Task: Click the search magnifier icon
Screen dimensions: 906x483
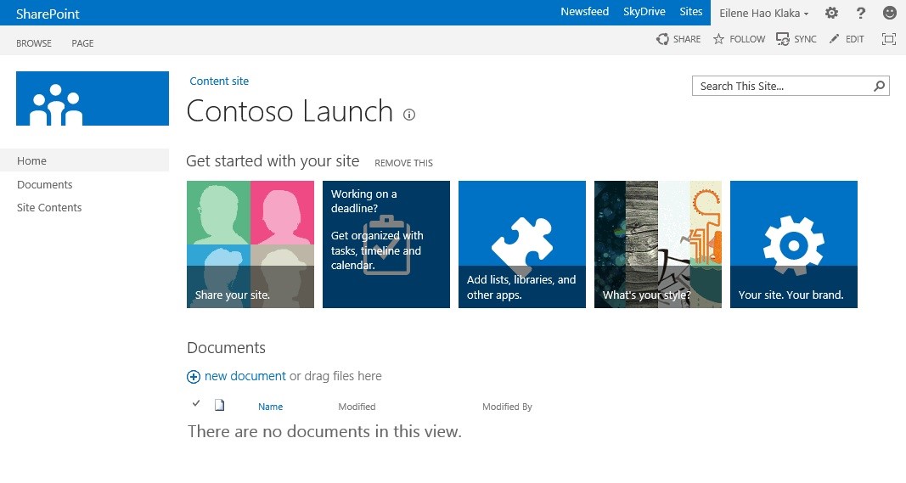Action: pyautogui.click(x=880, y=86)
